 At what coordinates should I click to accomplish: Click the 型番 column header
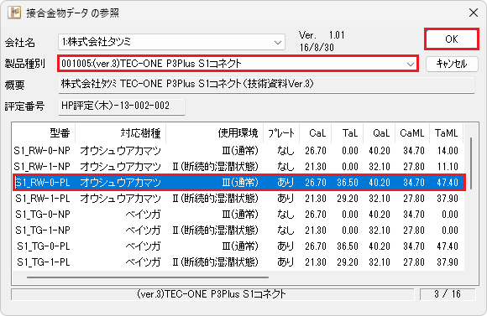[x=44, y=133]
